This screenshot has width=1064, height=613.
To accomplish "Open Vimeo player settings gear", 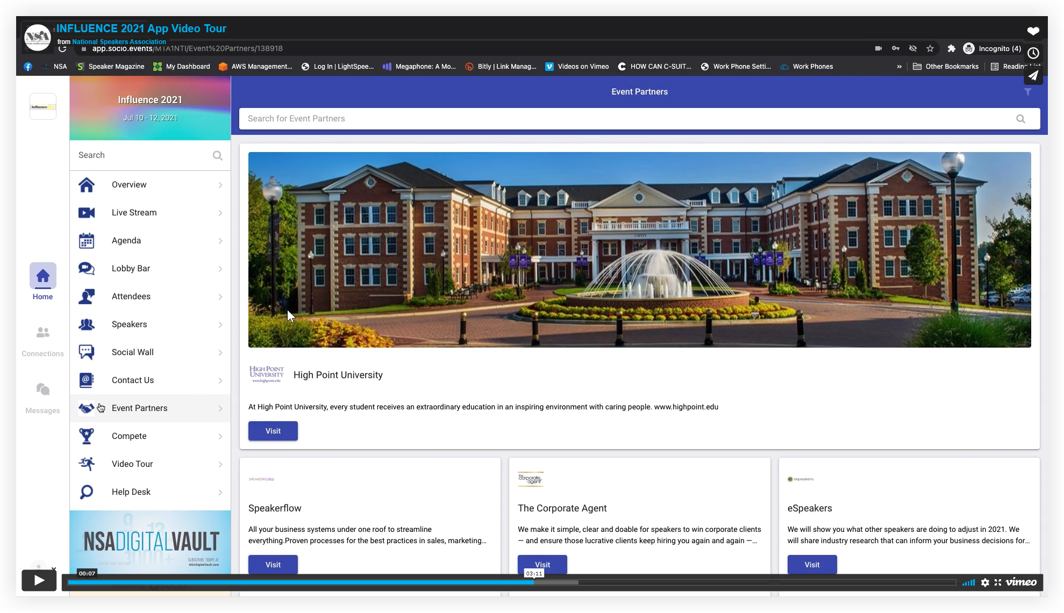I will click(985, 582).
